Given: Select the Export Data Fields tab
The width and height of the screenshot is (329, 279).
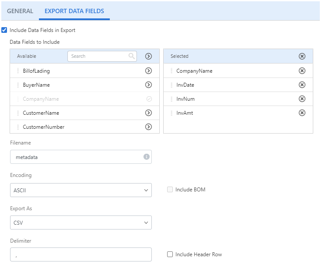Looking at the screenshot, I should 74,11.
